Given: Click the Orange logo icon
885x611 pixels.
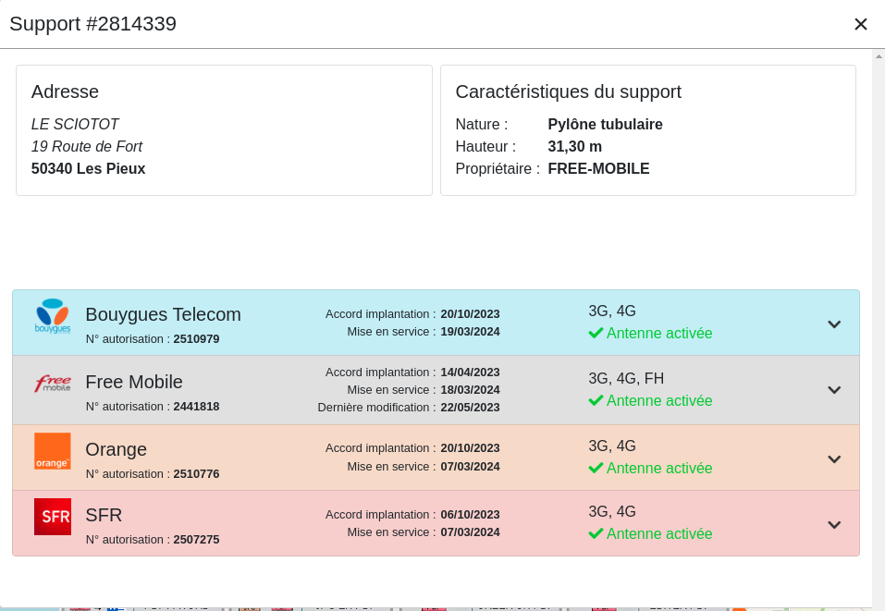Looking at the screenshot, I should click(x=53, y=451).
